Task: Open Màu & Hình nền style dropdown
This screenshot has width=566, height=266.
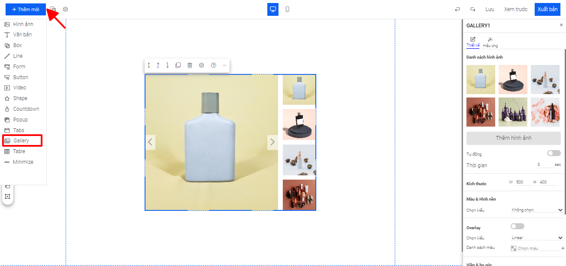Action: pos(536,210)
